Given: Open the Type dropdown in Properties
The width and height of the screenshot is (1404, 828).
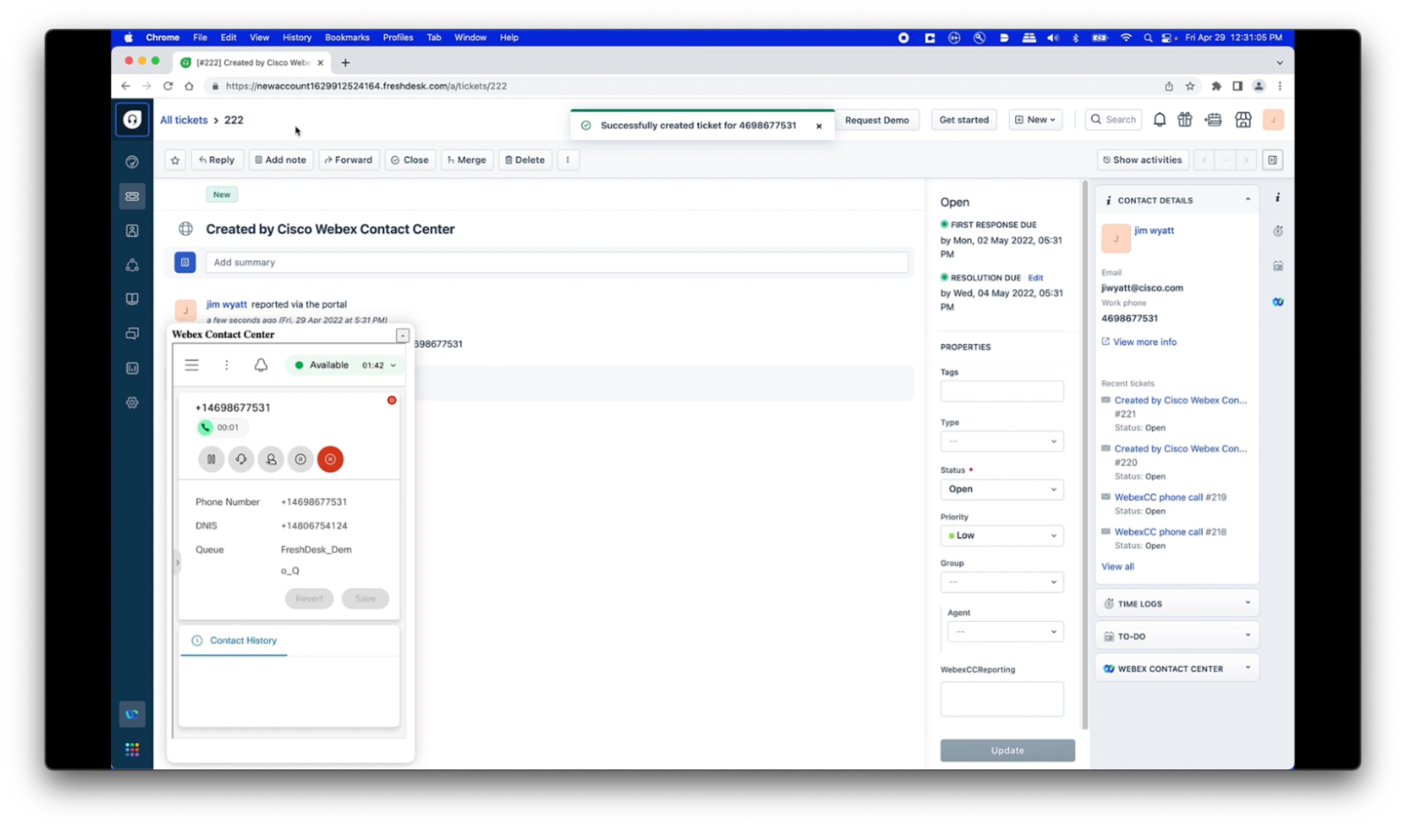Looking at the screenshot, I should pos(1002,441).
